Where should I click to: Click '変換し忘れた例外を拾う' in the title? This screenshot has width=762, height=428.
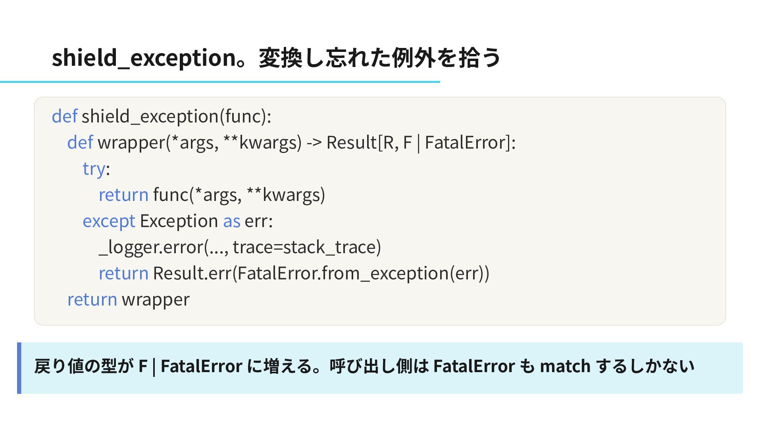tap(379, 58)
